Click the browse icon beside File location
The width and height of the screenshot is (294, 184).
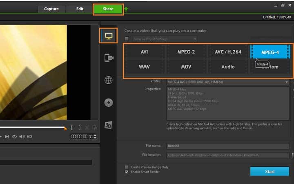(x=293, y=155)
